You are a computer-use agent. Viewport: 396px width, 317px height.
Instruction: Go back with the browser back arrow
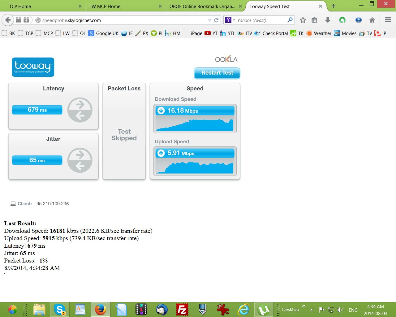(x=8, y=20)
